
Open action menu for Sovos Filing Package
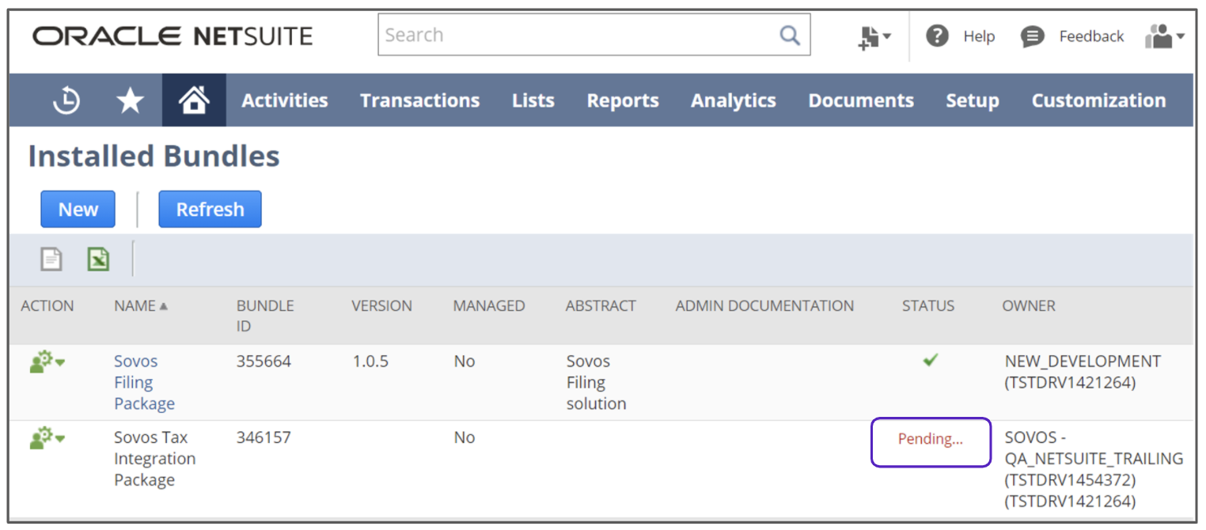pos(47,362)
